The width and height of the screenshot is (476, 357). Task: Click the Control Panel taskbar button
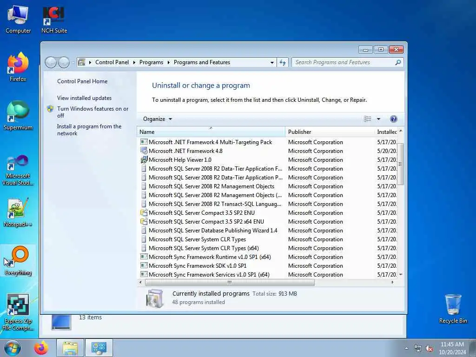coord(99,348)
